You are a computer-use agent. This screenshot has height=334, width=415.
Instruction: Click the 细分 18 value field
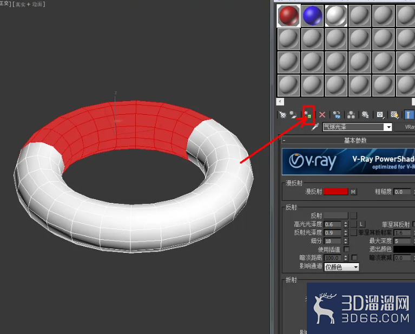click(333, 241)
